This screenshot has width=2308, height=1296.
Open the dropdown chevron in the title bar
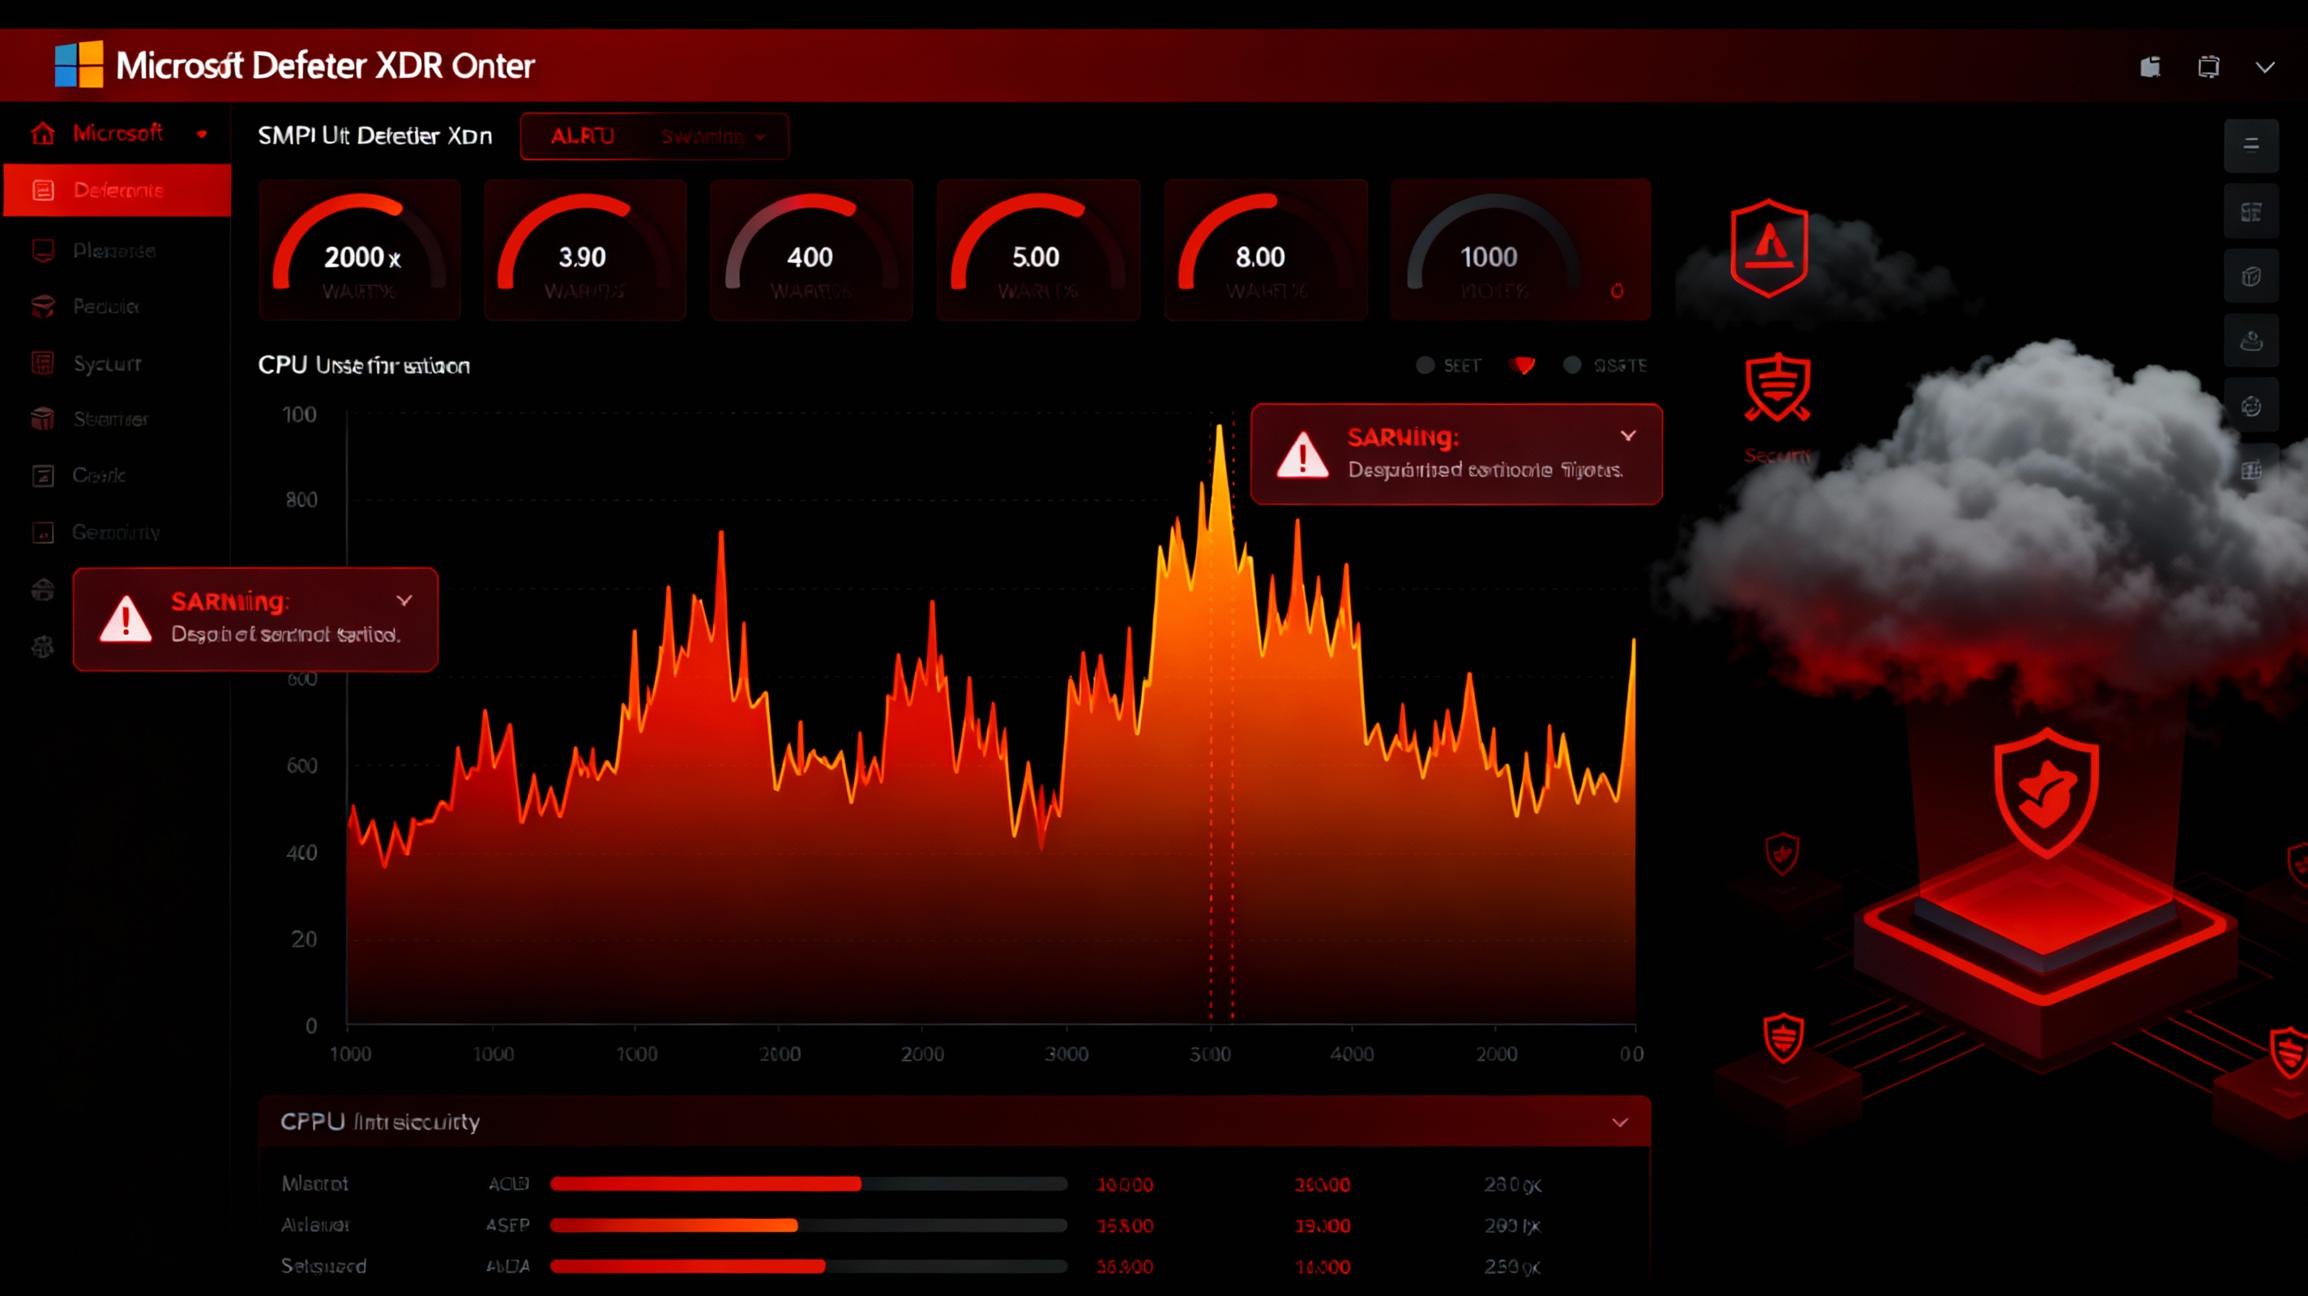click(2266, 66)
